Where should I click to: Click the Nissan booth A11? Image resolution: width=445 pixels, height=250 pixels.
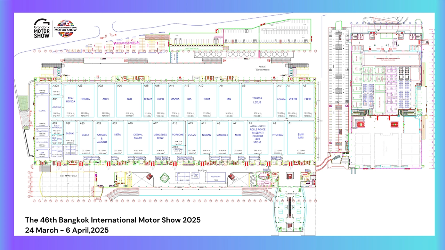[x=206, y=135]
